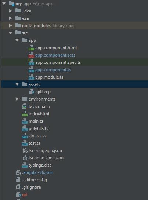Click the JSON icon of .angular-cli.json
This screenshot has width=148, height=200.
tap(18, 172)
